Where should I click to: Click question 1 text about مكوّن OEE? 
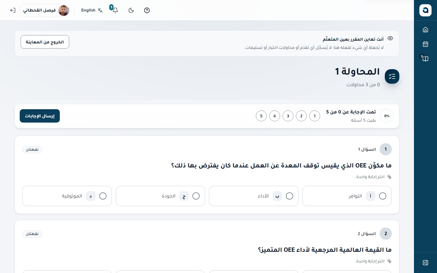(x=281, y=166)
